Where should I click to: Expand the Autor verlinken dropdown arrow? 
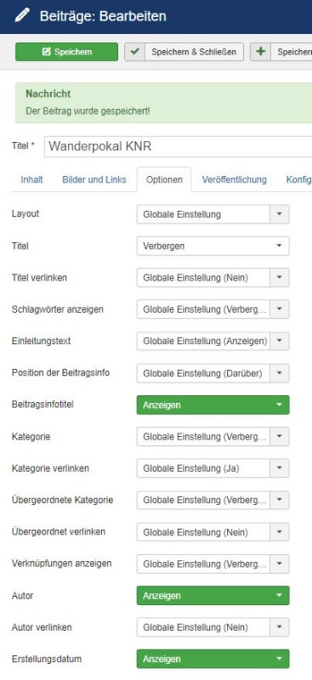tap(280, 627)
